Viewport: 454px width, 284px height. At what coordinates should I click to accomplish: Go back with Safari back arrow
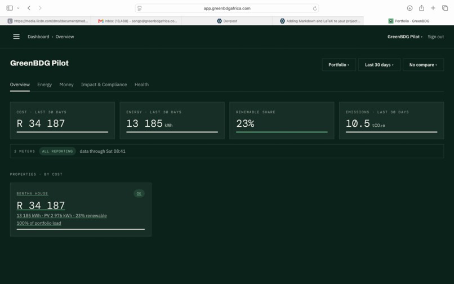pyautogui.click(x=29, y=8)
